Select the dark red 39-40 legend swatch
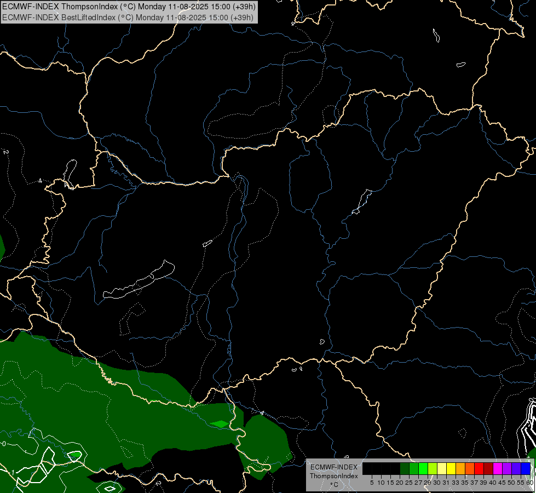The width and height of the screenshot is (536, 493). click(x=488, y=468)
